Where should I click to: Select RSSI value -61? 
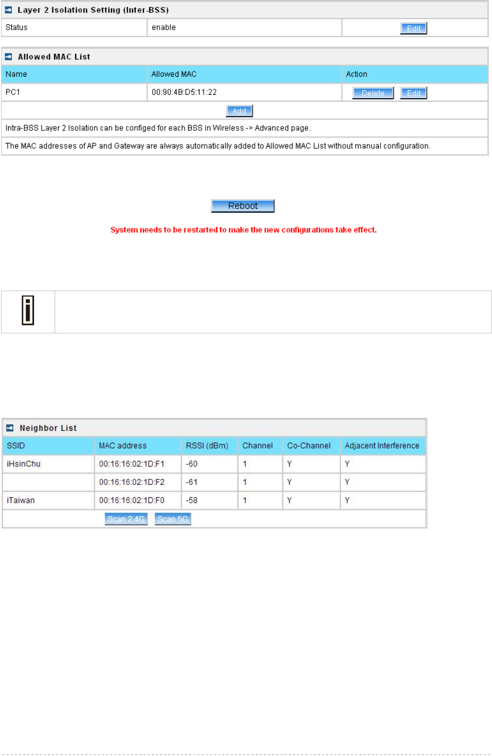[x=192, y=482]
